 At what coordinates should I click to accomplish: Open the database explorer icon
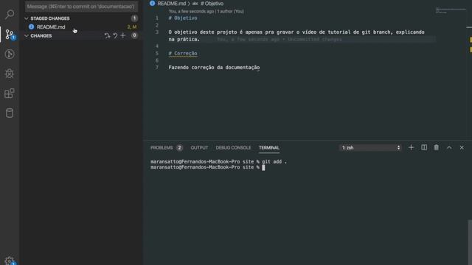10,113
